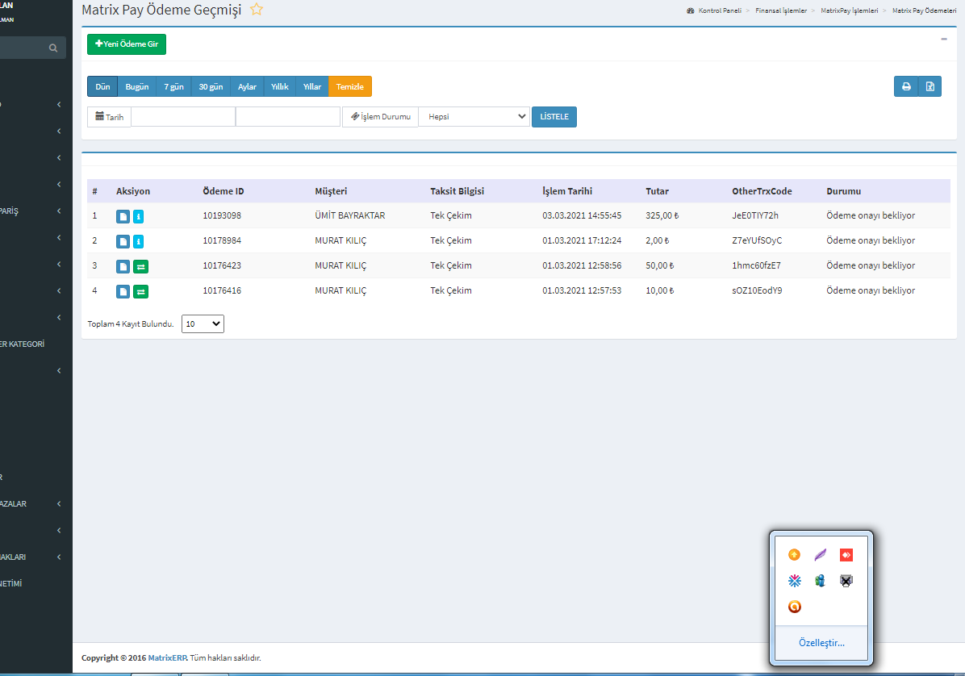The image size is (965, 676).
Task: Click the purple feather tray icon
Action: click(820, 555)
